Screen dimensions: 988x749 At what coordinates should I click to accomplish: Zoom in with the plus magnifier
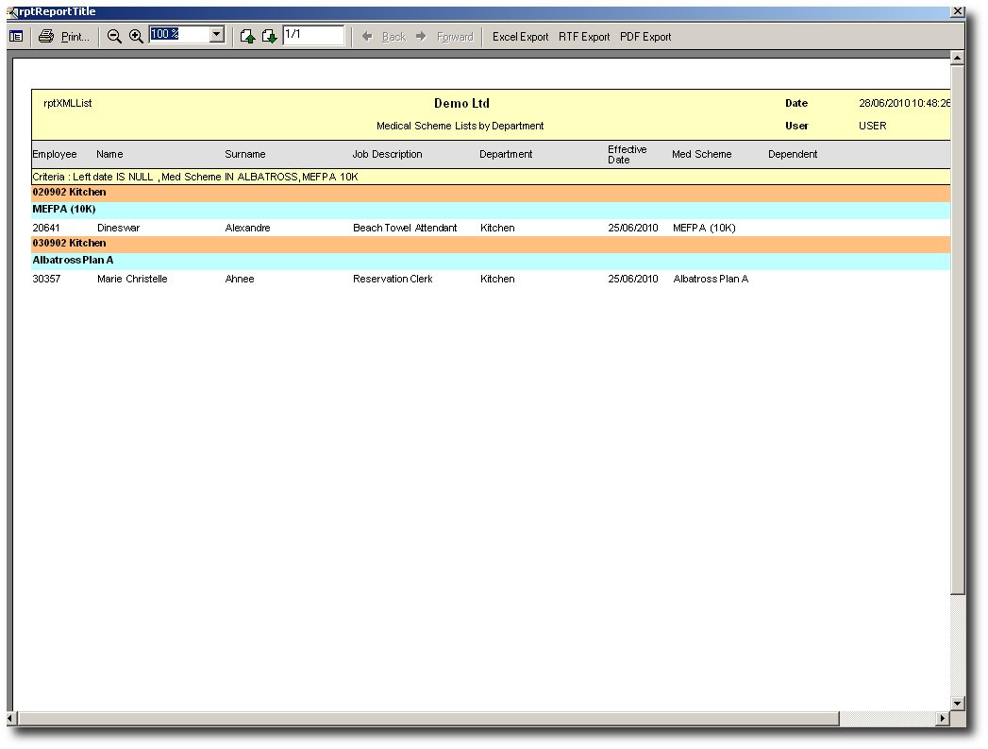pyautogui.click(x=136, y=36)
